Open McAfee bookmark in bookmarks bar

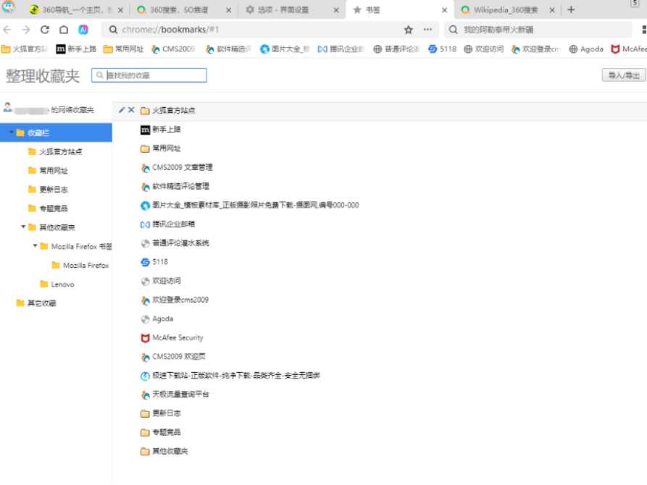629,49
